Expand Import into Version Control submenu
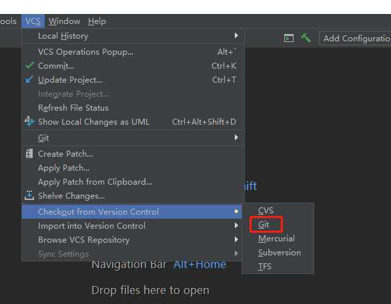Screen dimensions: 391x304 tap(131, 226)
